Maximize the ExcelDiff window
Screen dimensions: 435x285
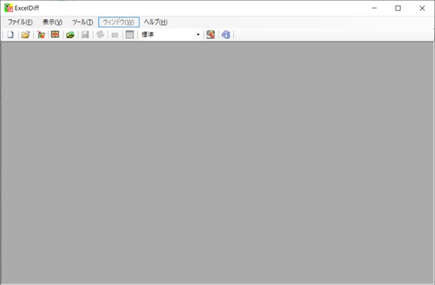pyautogui.click(x=398, y=8)
